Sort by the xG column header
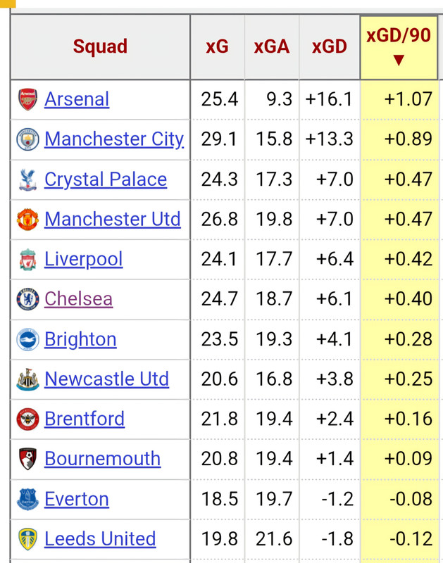This screenshot has width=443, height=563. click(217, 47)
